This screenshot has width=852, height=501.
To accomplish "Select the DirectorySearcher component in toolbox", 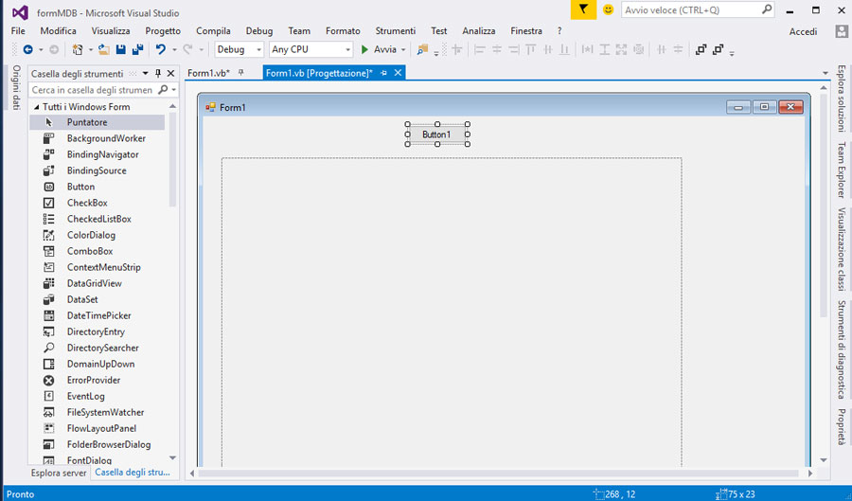I will click(x=97, y=348).
